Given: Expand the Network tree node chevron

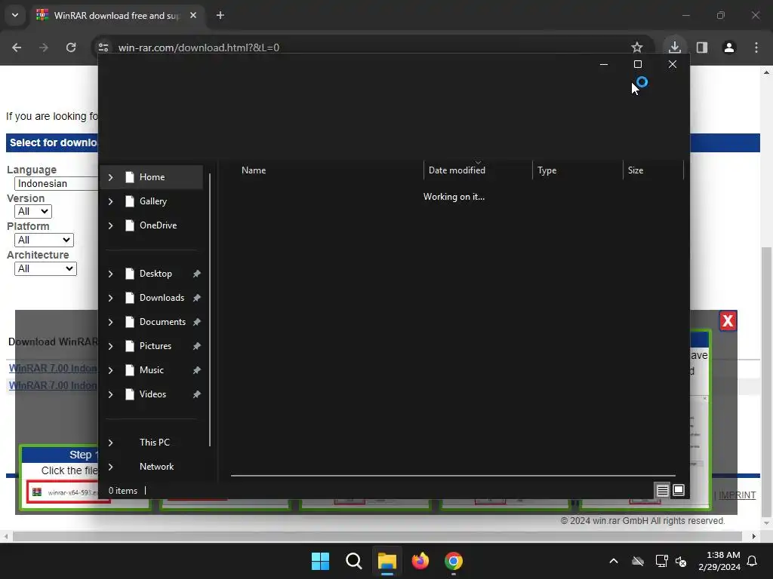Looking at the screenshot, I should click(110, 467).
